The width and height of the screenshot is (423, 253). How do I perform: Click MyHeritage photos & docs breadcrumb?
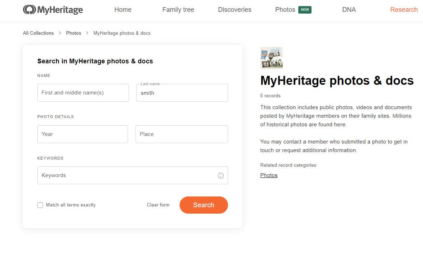point(122,33)
